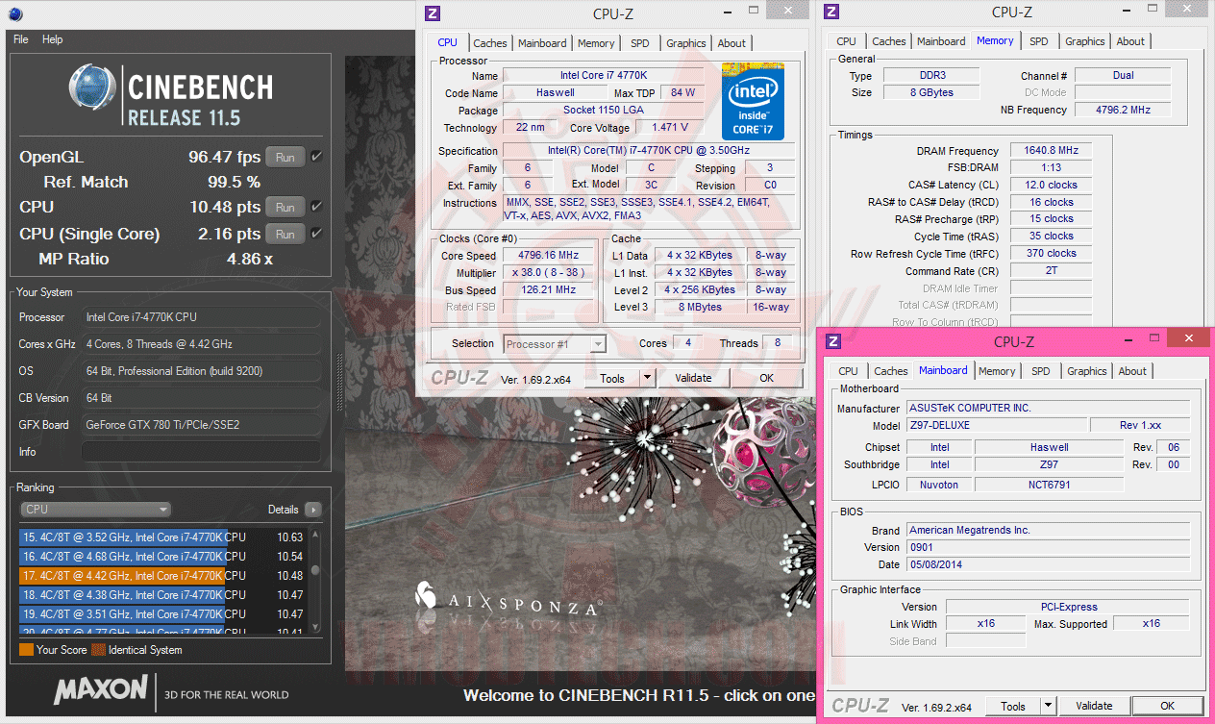
Task: Select ranking row 18 at 4.38 GHz
Action: [x=162, y=595]
